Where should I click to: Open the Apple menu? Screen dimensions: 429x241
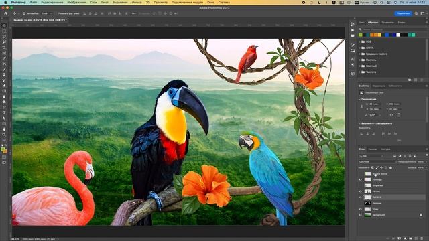point(5,2)
